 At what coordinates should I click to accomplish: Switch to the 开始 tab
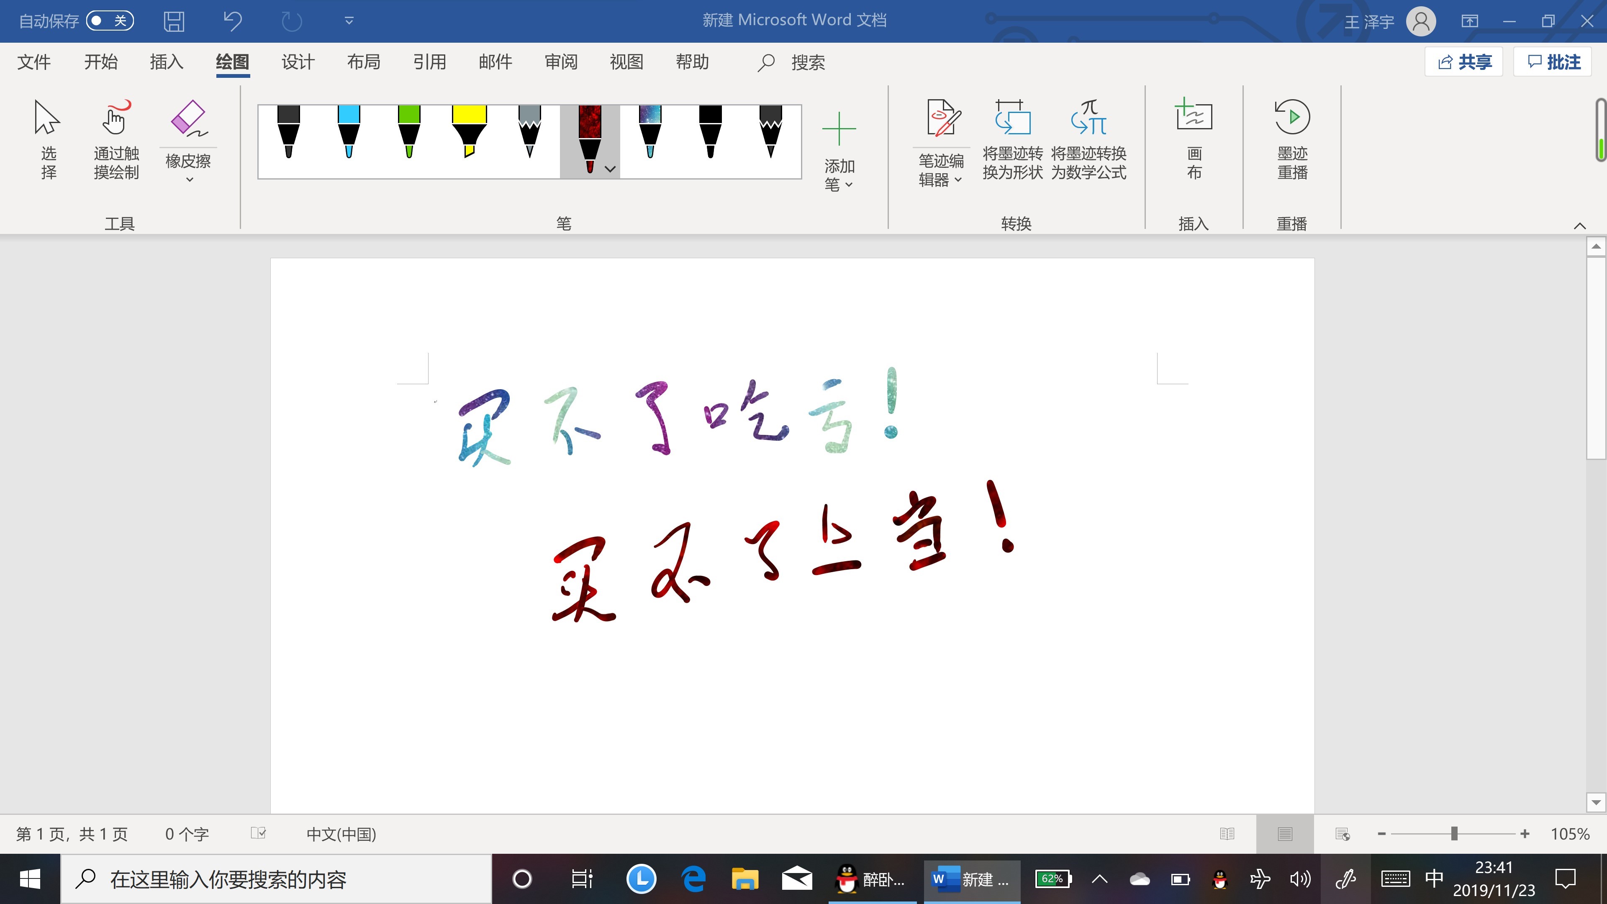pos(100,62)
